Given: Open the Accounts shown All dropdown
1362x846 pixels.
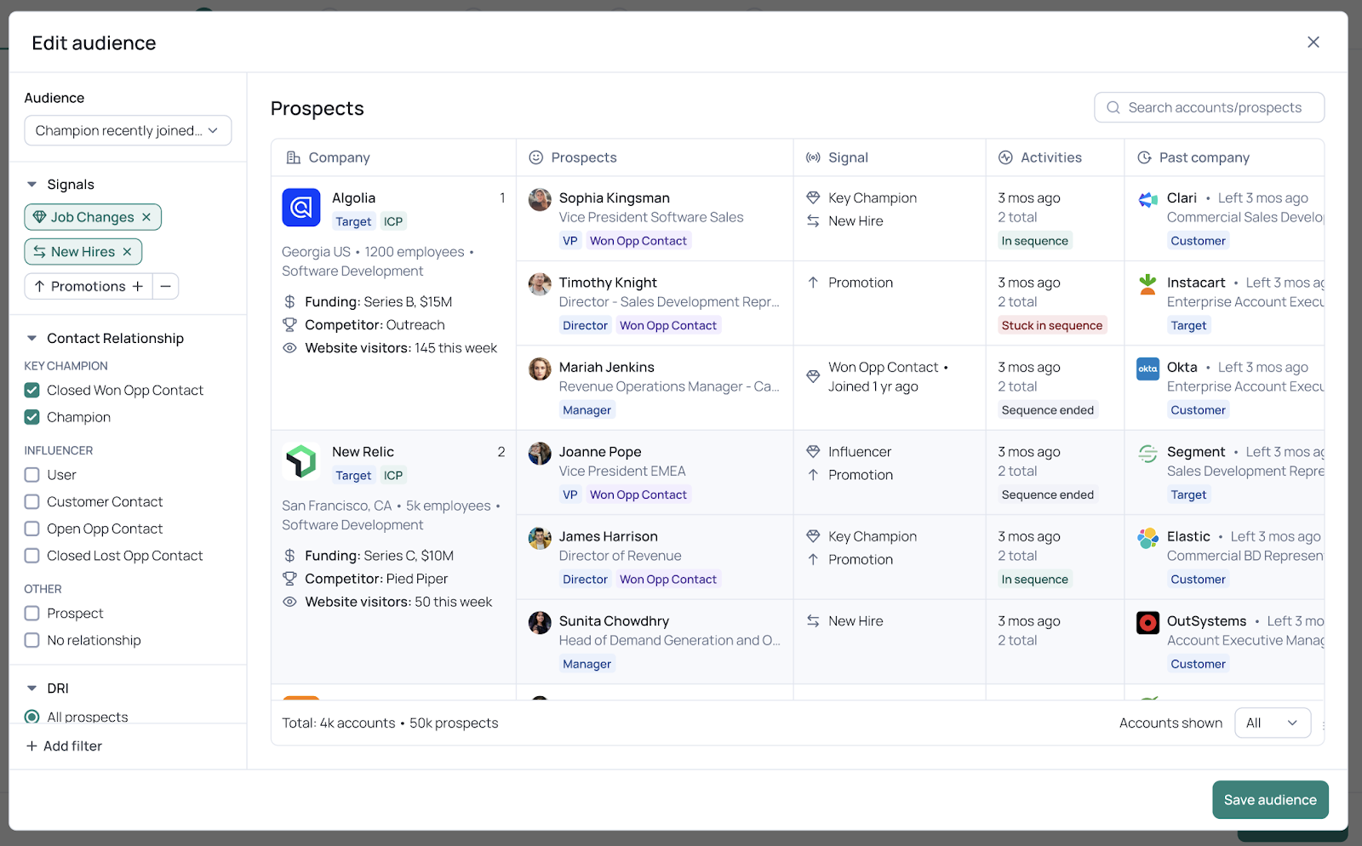Looking at the screenshot, I should tap(1273, 723).
